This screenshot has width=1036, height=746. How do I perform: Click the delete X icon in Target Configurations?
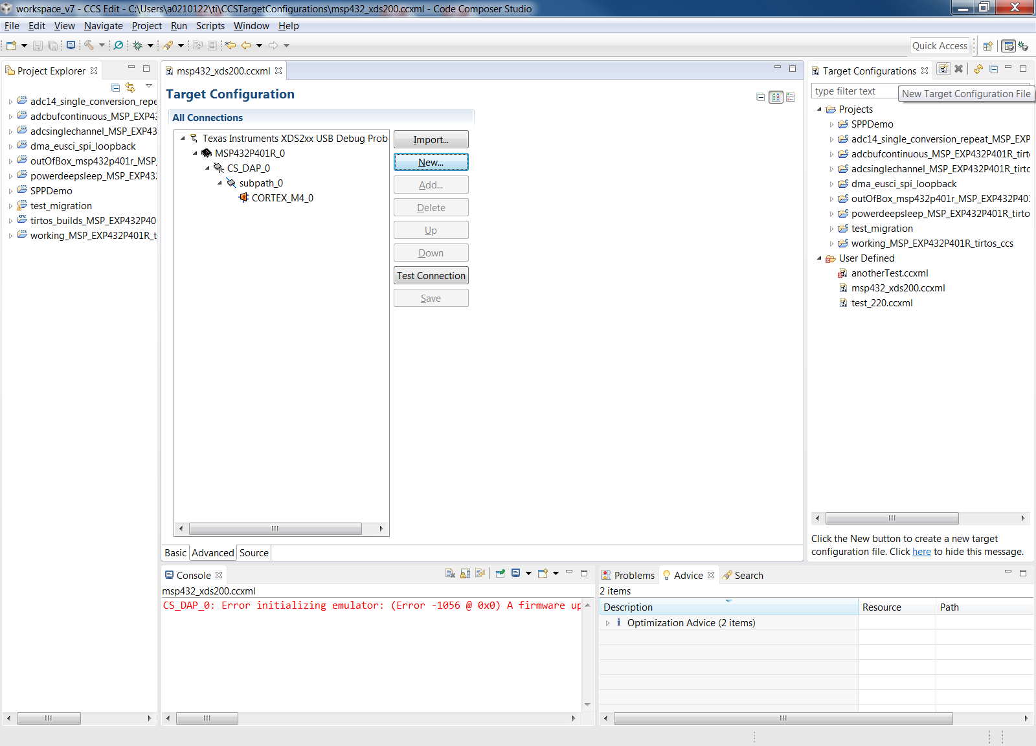[x=959, y=69]
